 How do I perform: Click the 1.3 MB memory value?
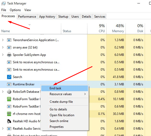tap(119, 40)
